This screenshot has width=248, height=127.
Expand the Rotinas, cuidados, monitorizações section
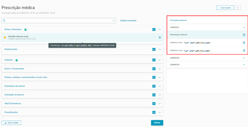coord(160,78)
